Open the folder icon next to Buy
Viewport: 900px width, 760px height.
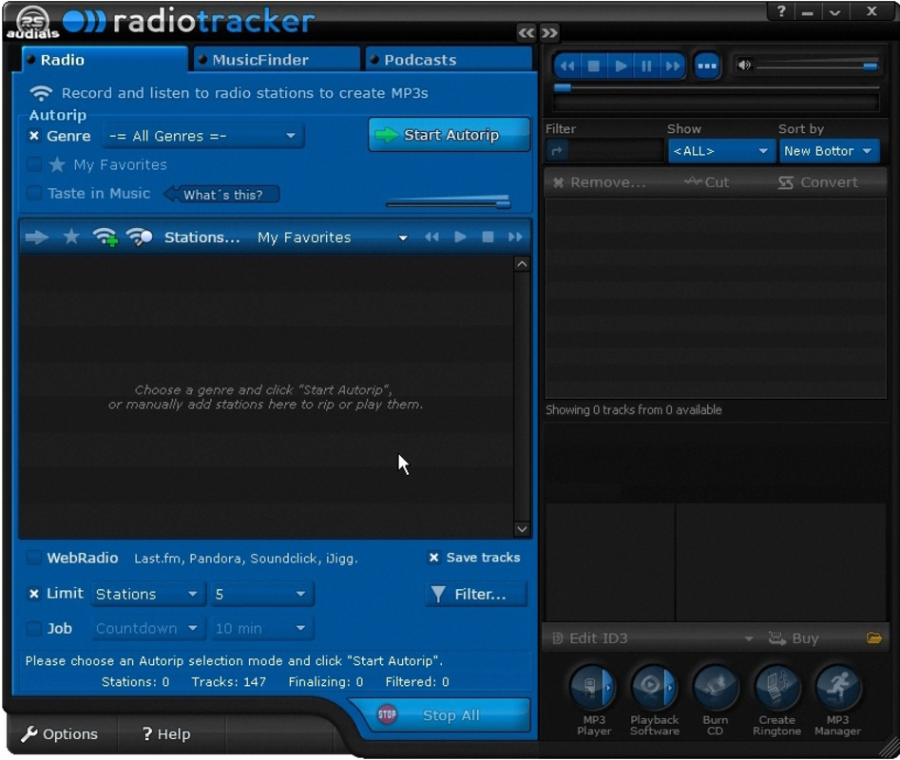click(874, 638)
